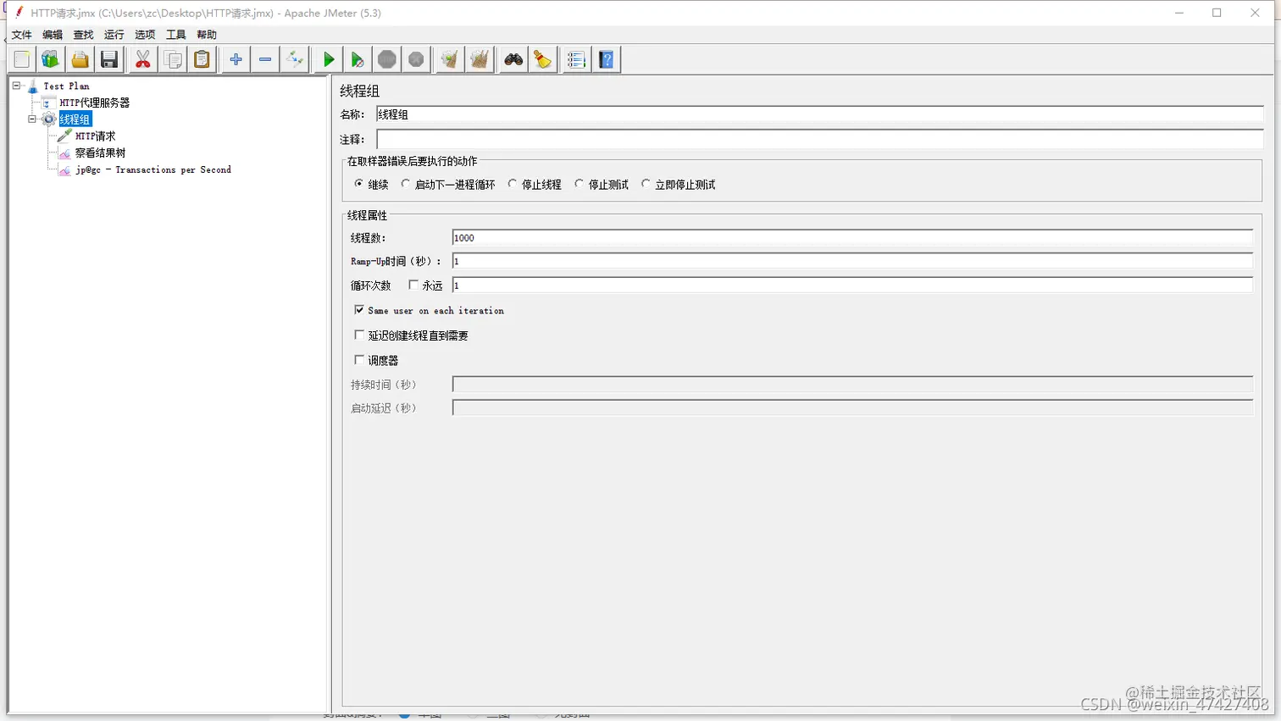Select the 继续 radio button

point(359,184)
